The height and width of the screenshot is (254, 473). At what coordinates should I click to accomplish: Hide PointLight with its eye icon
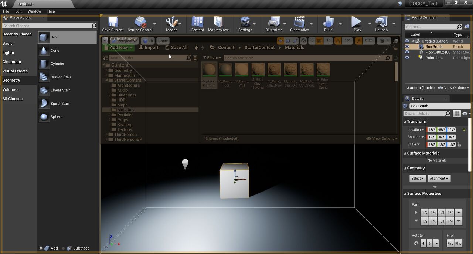point(407,58)
